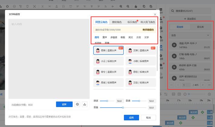This screenshot has height=127, width=215.
Task: Switch to the 阿里云角色 tab
Action: 101,22
